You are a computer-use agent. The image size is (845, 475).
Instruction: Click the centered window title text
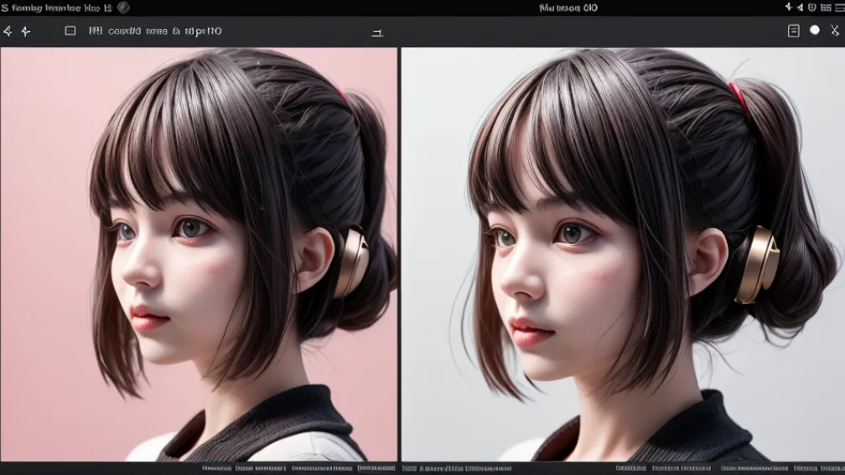pos(568,8)
